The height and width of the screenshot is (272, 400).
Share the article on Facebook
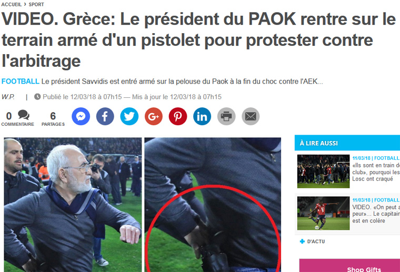click(x=105, y=116)
